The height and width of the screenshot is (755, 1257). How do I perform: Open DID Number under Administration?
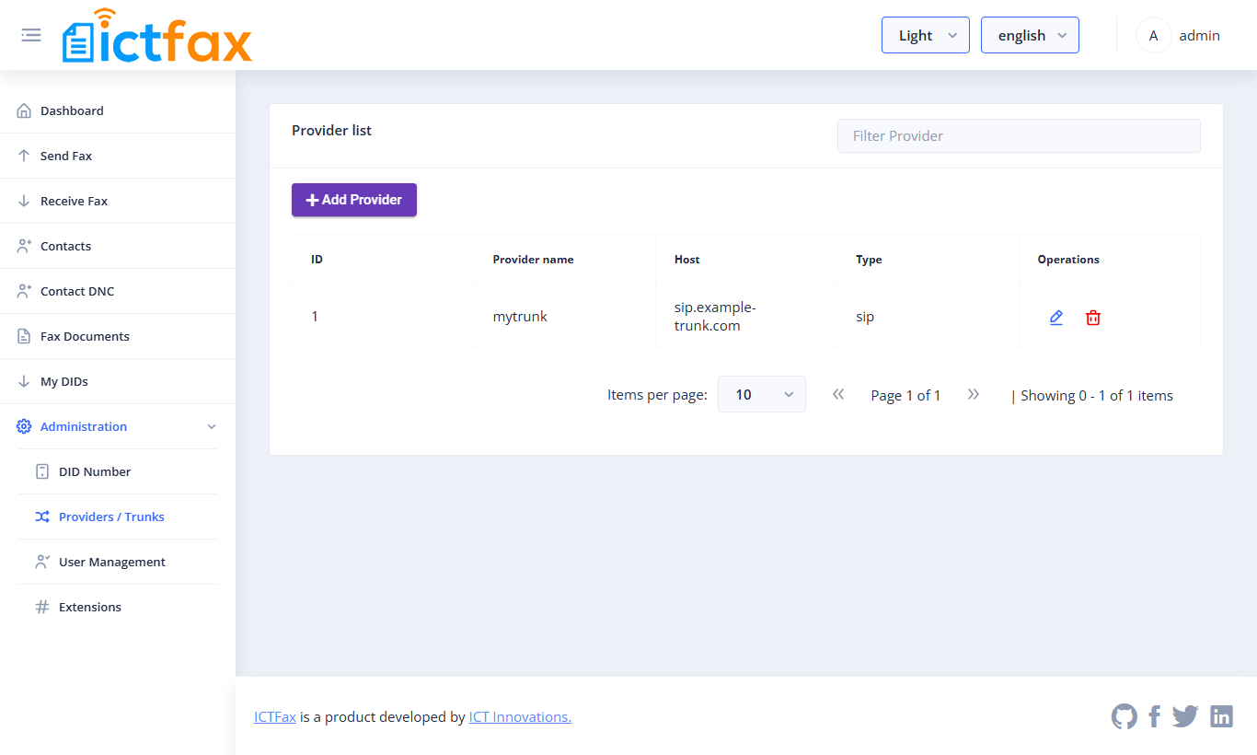click(x=118, y=471)
